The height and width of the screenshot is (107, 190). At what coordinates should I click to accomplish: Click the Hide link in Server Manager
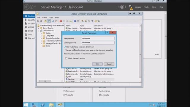157,55
